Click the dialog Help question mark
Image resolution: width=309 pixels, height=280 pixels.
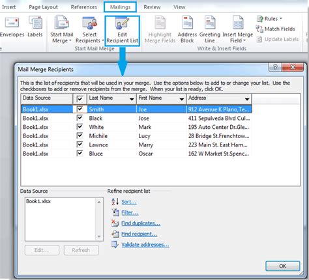tap(275, 67)
